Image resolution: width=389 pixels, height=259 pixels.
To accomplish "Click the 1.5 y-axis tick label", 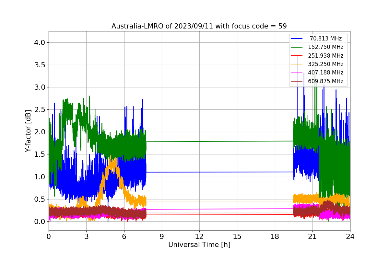I will click(40, 154).
